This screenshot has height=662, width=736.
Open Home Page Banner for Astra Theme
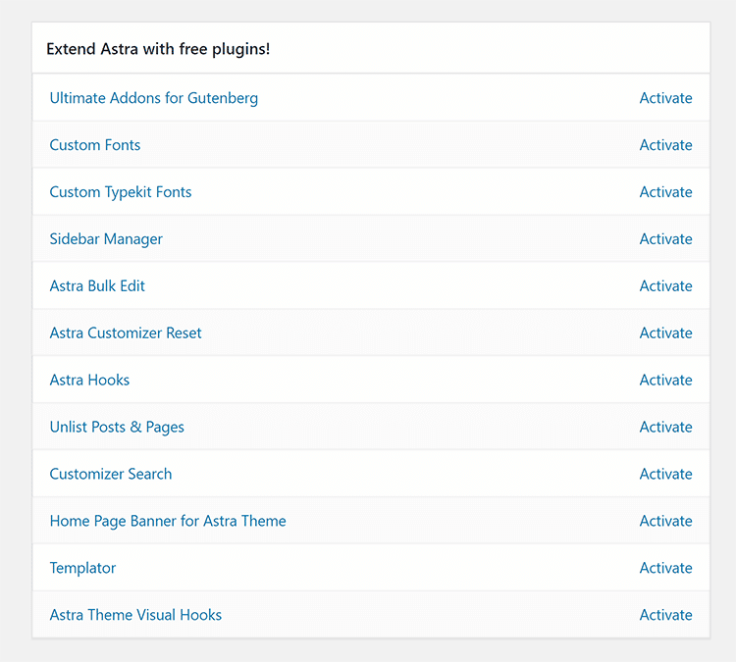(x=168, y=522)
